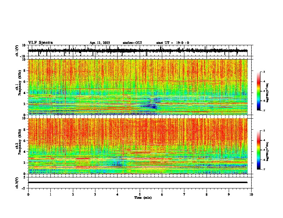The height and width of the screenshot is (218, 283).
Task: Click the "station=OUI" label
Action: [132, 43]
